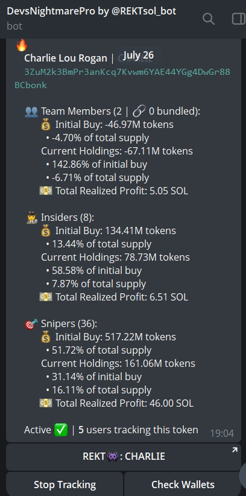Open the chat search magnifier icon
Image resolution: width=246 pixels, height=496 pixels.
(x=209, y=19)
